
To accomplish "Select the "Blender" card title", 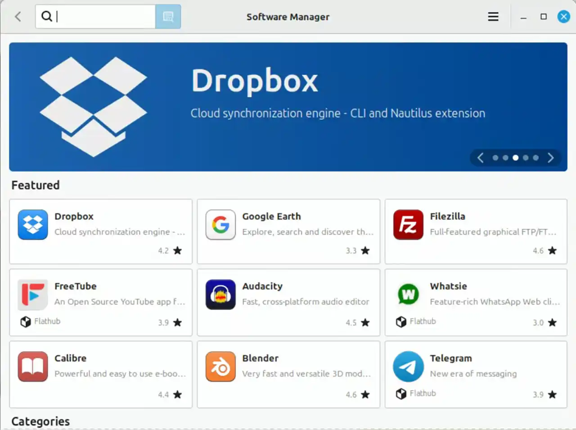I will 260,358.
